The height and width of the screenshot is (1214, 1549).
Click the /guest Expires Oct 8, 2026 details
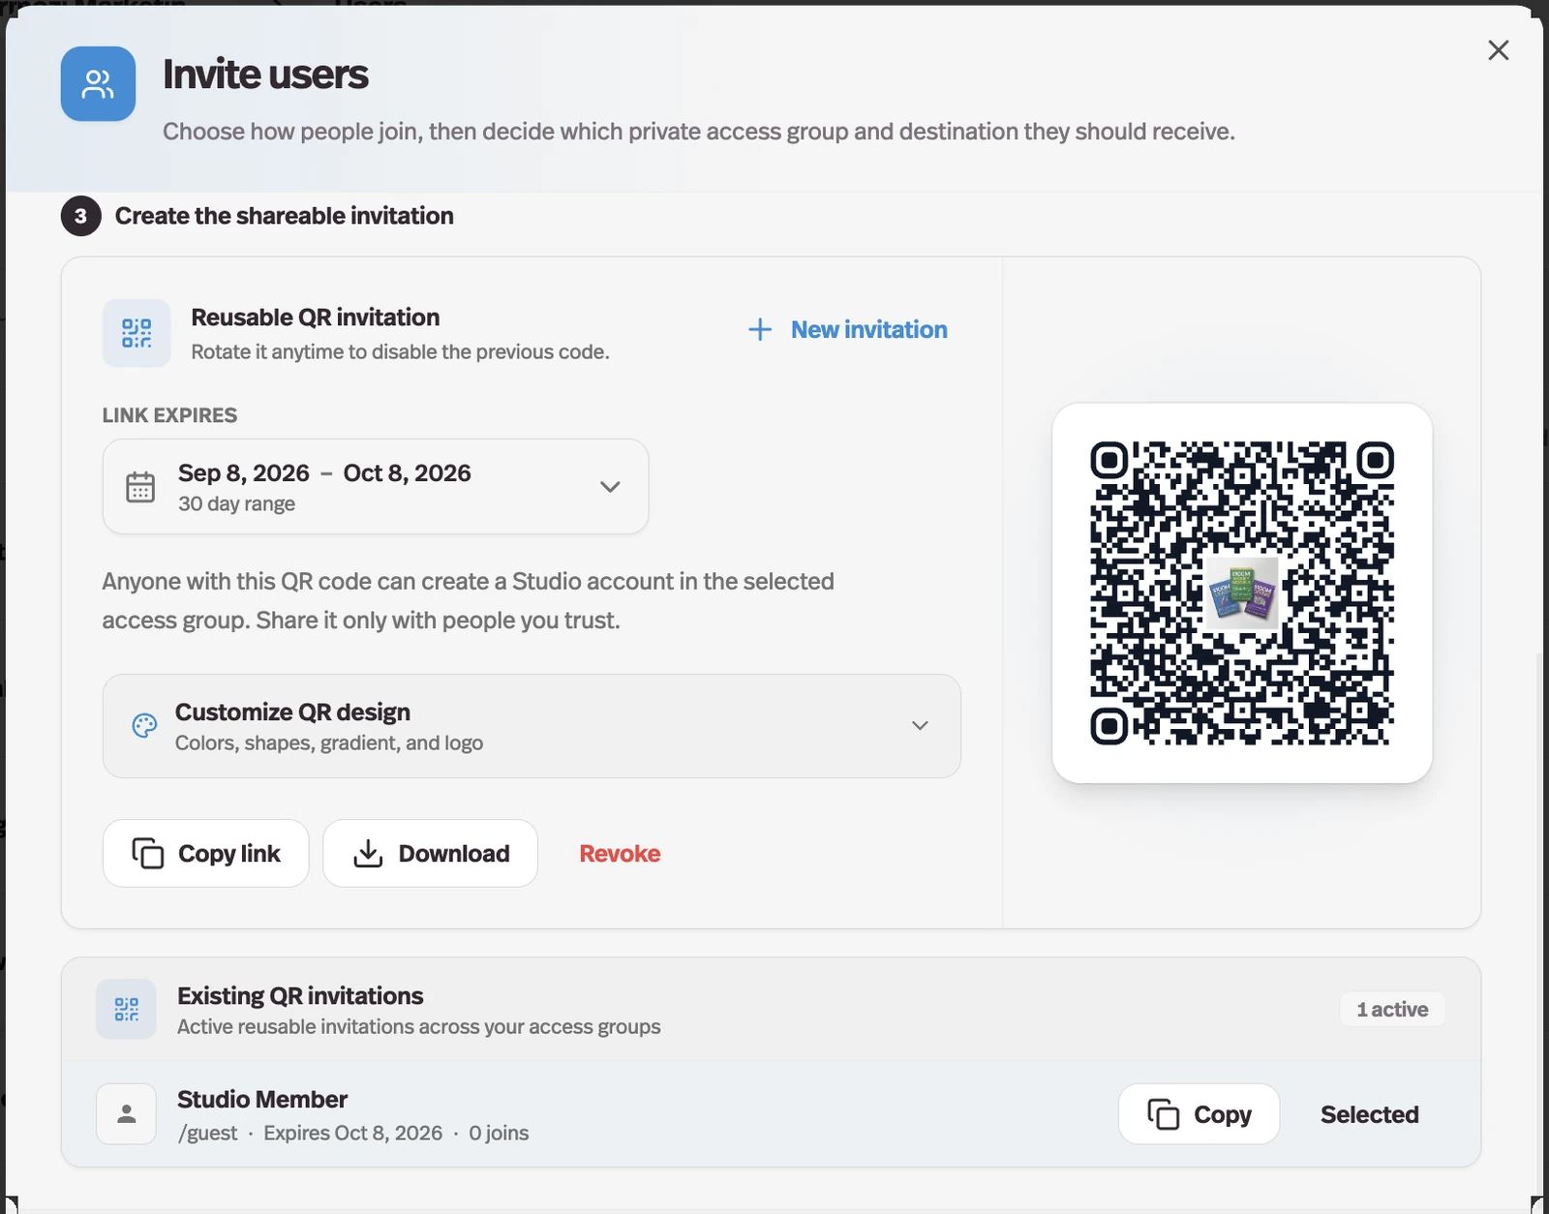352,1134
